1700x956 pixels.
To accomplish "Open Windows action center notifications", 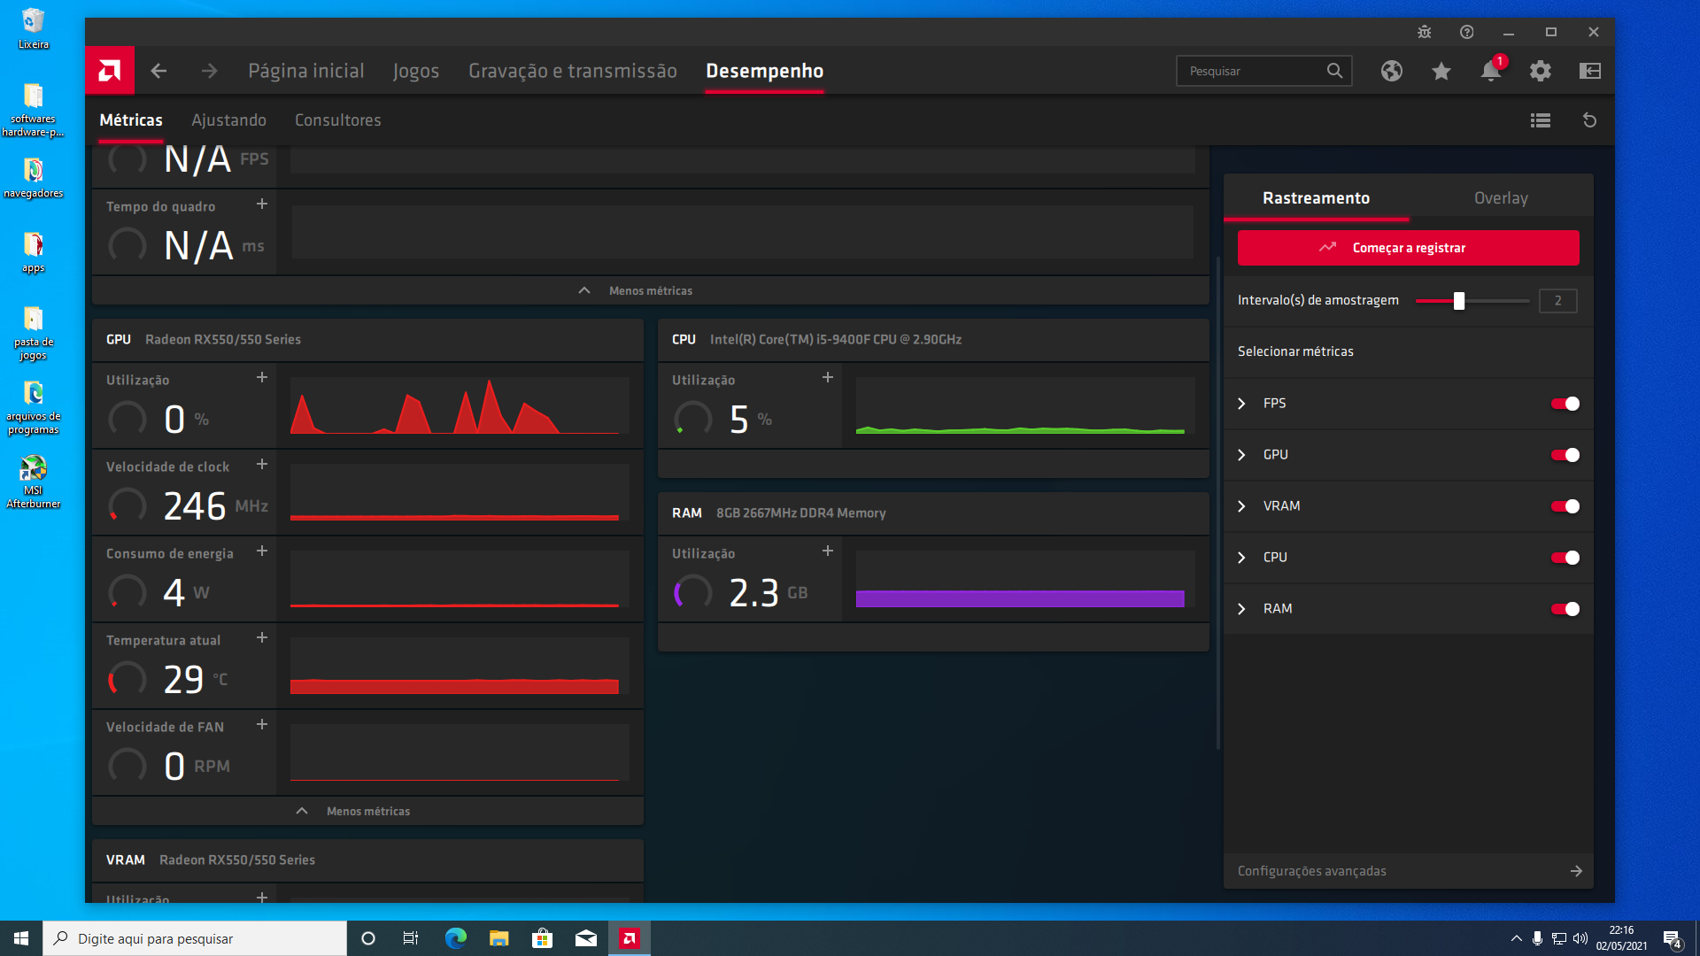I will tap(1672, 938).
